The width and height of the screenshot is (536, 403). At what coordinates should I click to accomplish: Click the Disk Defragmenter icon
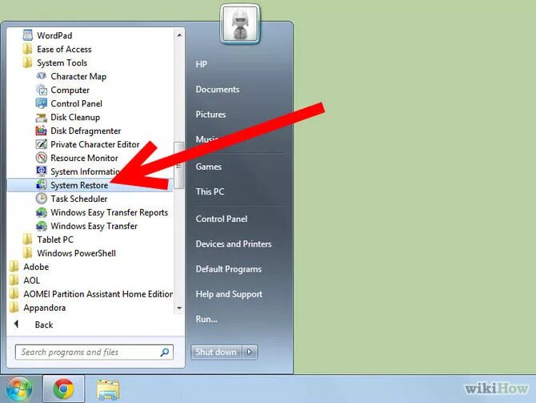click(x=42, y=131)
